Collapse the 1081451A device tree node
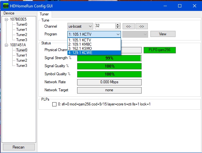Viewport: 202px width, 153px height. pos(6,45)
